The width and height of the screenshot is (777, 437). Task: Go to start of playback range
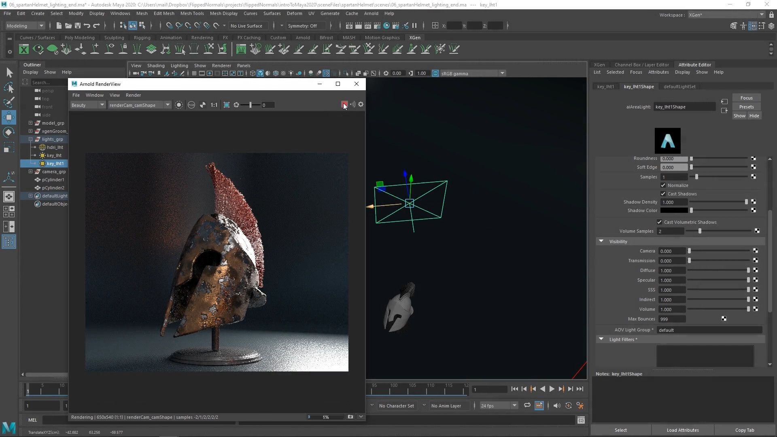[x=515, y=389]
